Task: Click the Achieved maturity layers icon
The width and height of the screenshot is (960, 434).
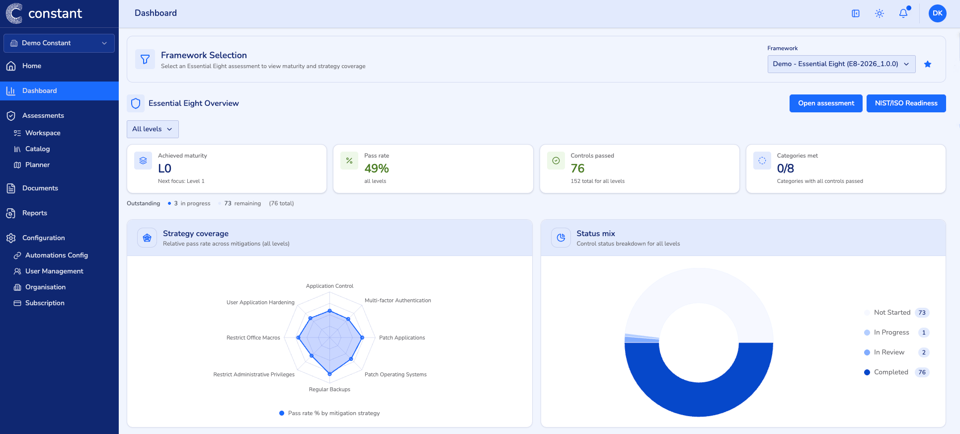Action: pyautogui.click(x=143, y=161)
